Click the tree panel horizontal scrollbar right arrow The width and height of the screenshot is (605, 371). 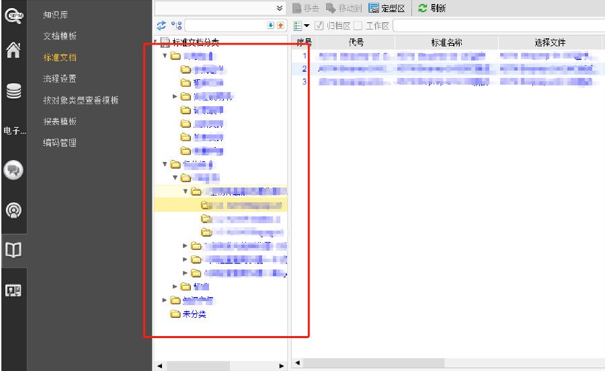click(x=282, y=366)
